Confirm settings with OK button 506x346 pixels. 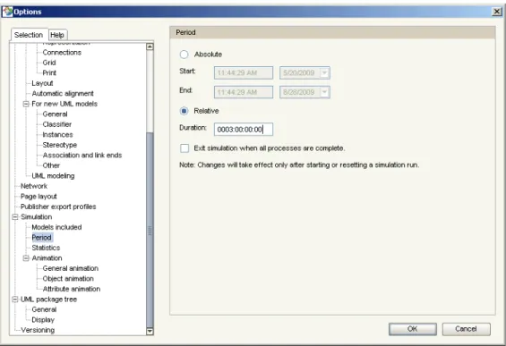click(413, 329)
